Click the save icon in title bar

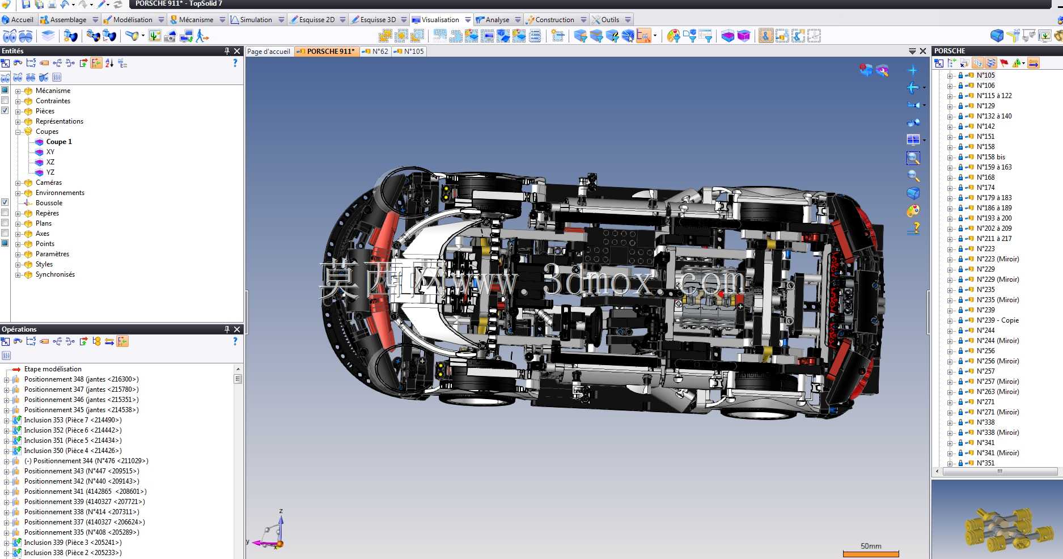click(26, 4)
